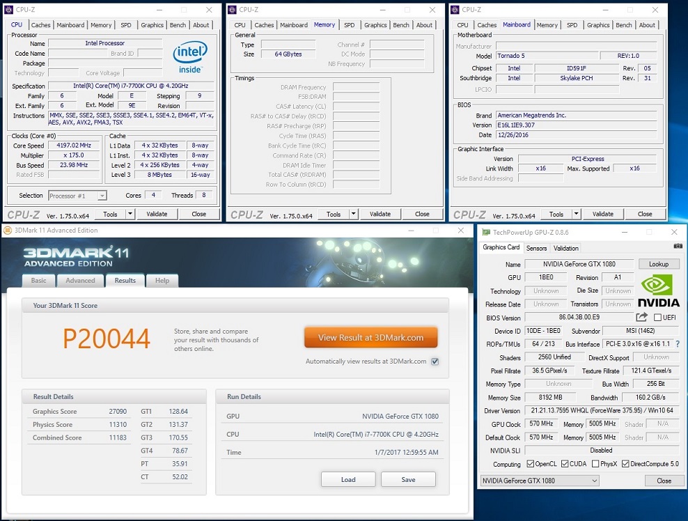Uncheck automatically view results at 3DMark.com
The image size is (688, 521).
point(435,361)
